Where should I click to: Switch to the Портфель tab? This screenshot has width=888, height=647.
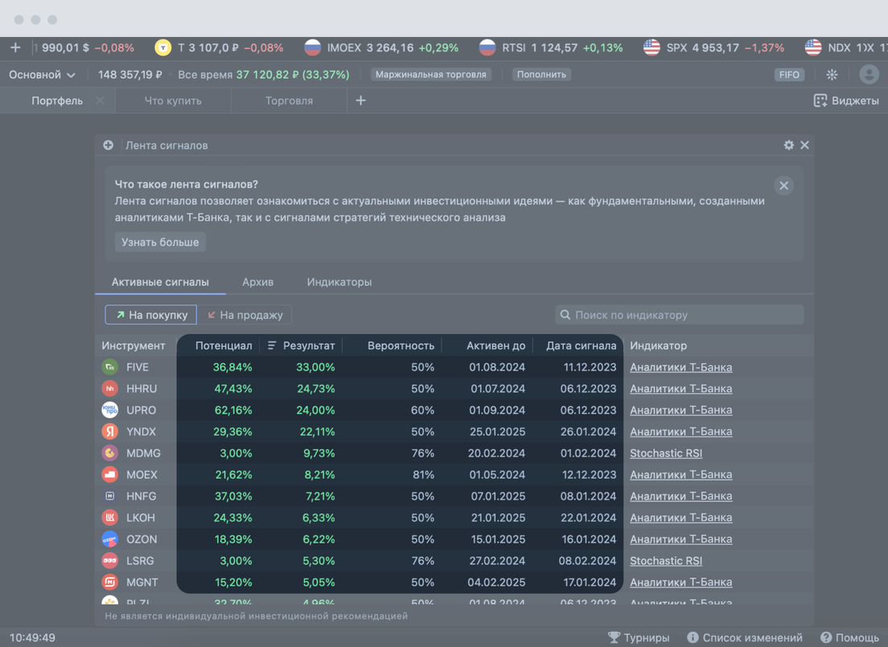[x=57, y=100]
